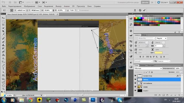
Task: Toggle faux italic in Символ panel
Action: pos(143,57)
